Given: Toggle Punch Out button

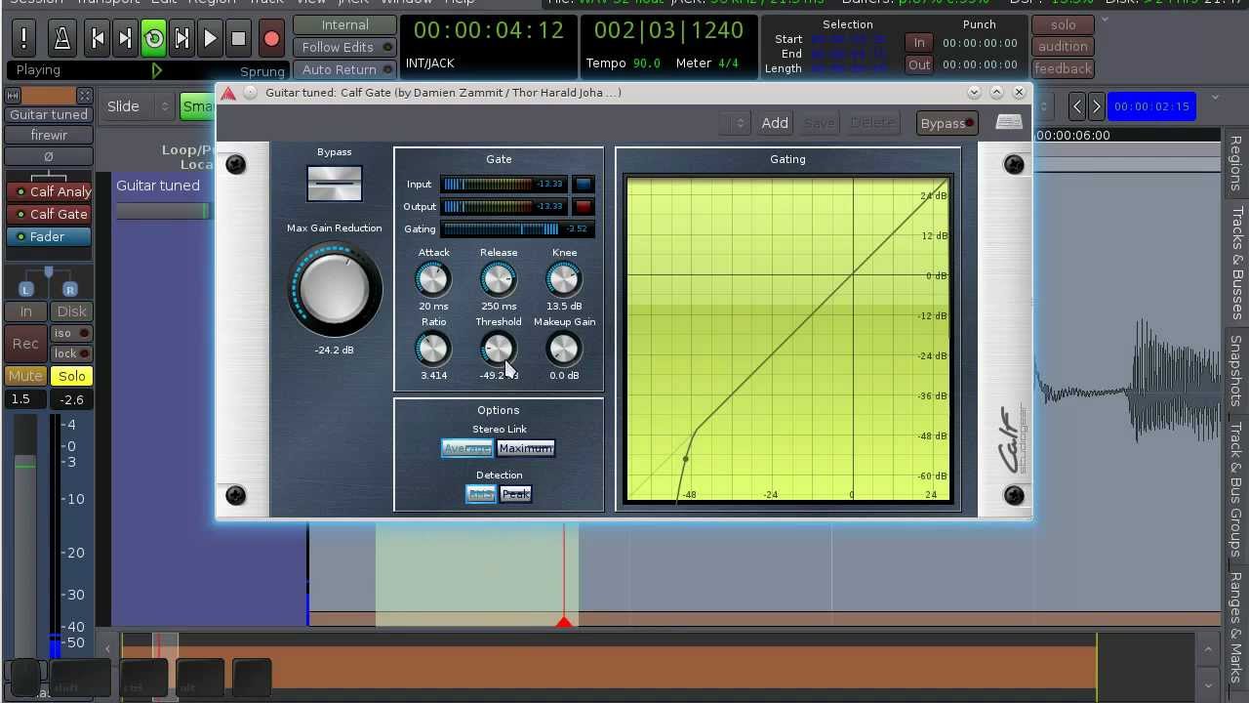Looking at the screenshot, I should click(919, 65).
